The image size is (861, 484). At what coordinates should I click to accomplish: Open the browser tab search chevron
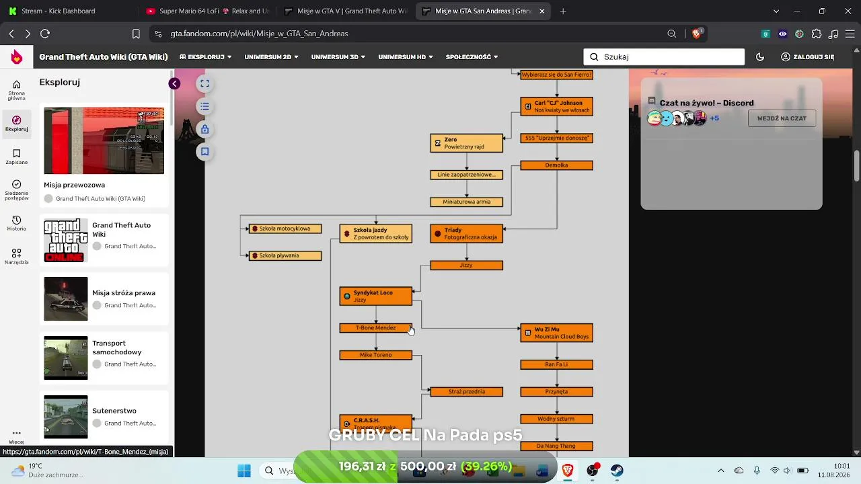pyautogui.click(x=776, y=11)
